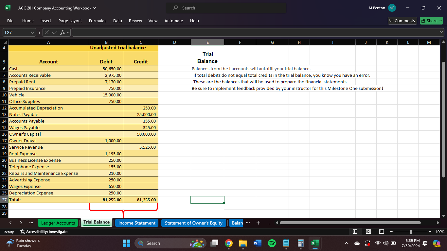Add a new worksheet with the plus icon
The width and height of the screenshot is (447, 251).
coord(258,223)
